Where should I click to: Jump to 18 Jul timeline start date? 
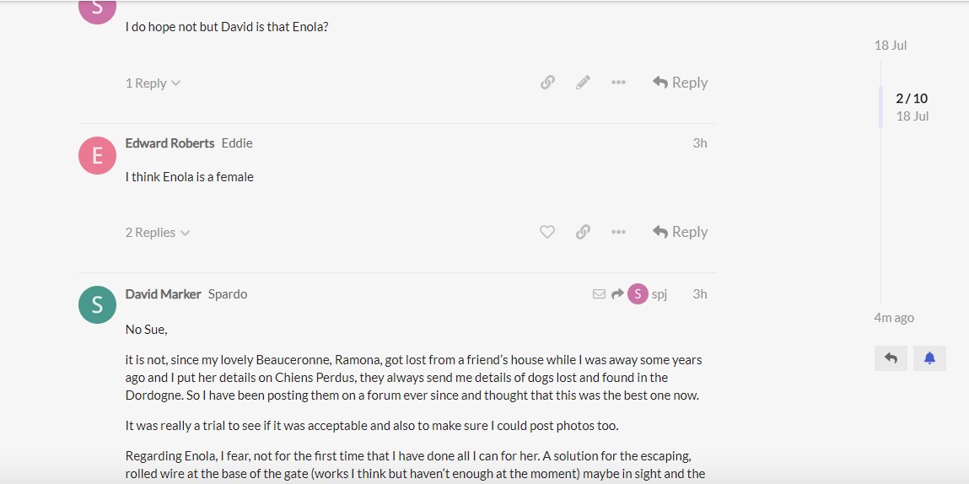891,46
